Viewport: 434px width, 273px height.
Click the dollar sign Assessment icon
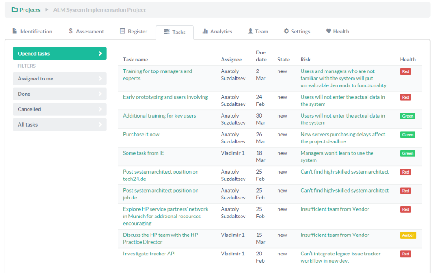71,31
